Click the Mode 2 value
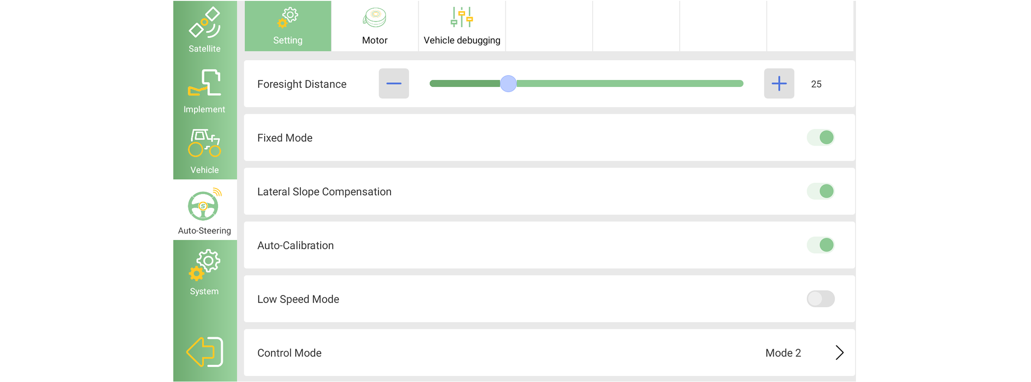The height and width of the screenshot is (382, 1031). [x=783, y=353]
